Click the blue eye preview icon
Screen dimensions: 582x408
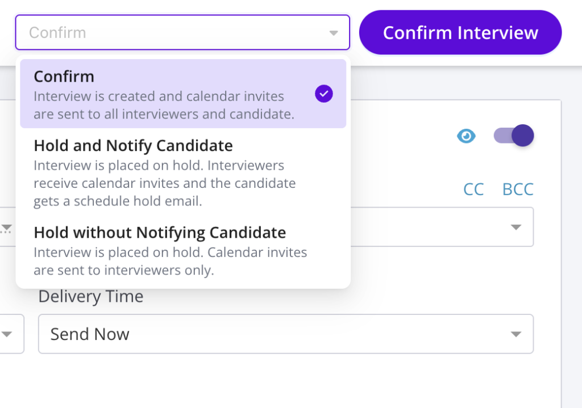(x=467, y=136)
